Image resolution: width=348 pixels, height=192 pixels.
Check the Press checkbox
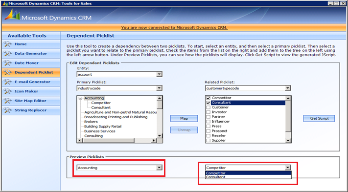(208, 126)
